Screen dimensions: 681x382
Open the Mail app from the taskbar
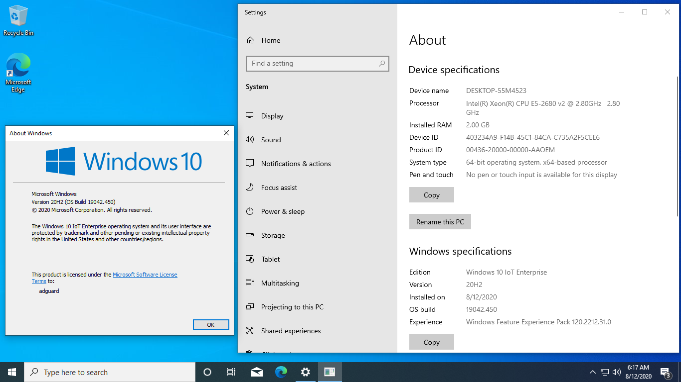tap(257, 372)
